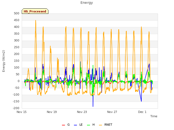Click the green H legend color marker
The image size is (174, 130).
coord(88,125)
